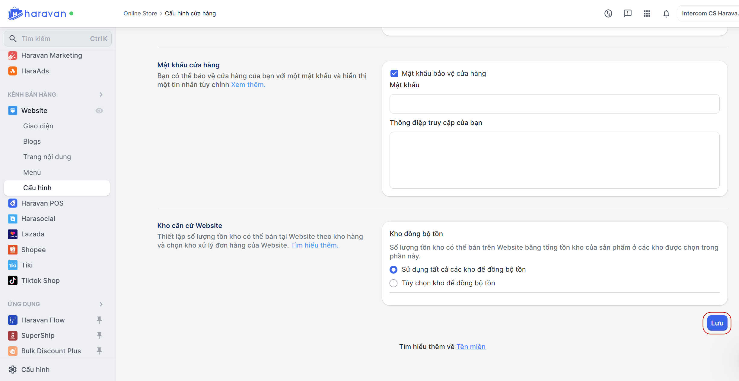
Task: Open the Intercom CS Haravan account menu
Action: (709, 14)
